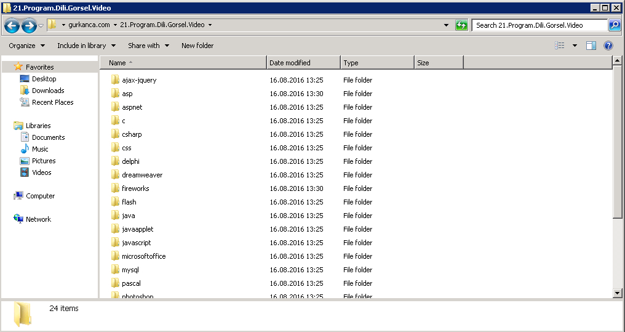The image size is (625, 332).
Task: Select the pascal folder icon
Action: pyautogui.click(x=115, y=283)
